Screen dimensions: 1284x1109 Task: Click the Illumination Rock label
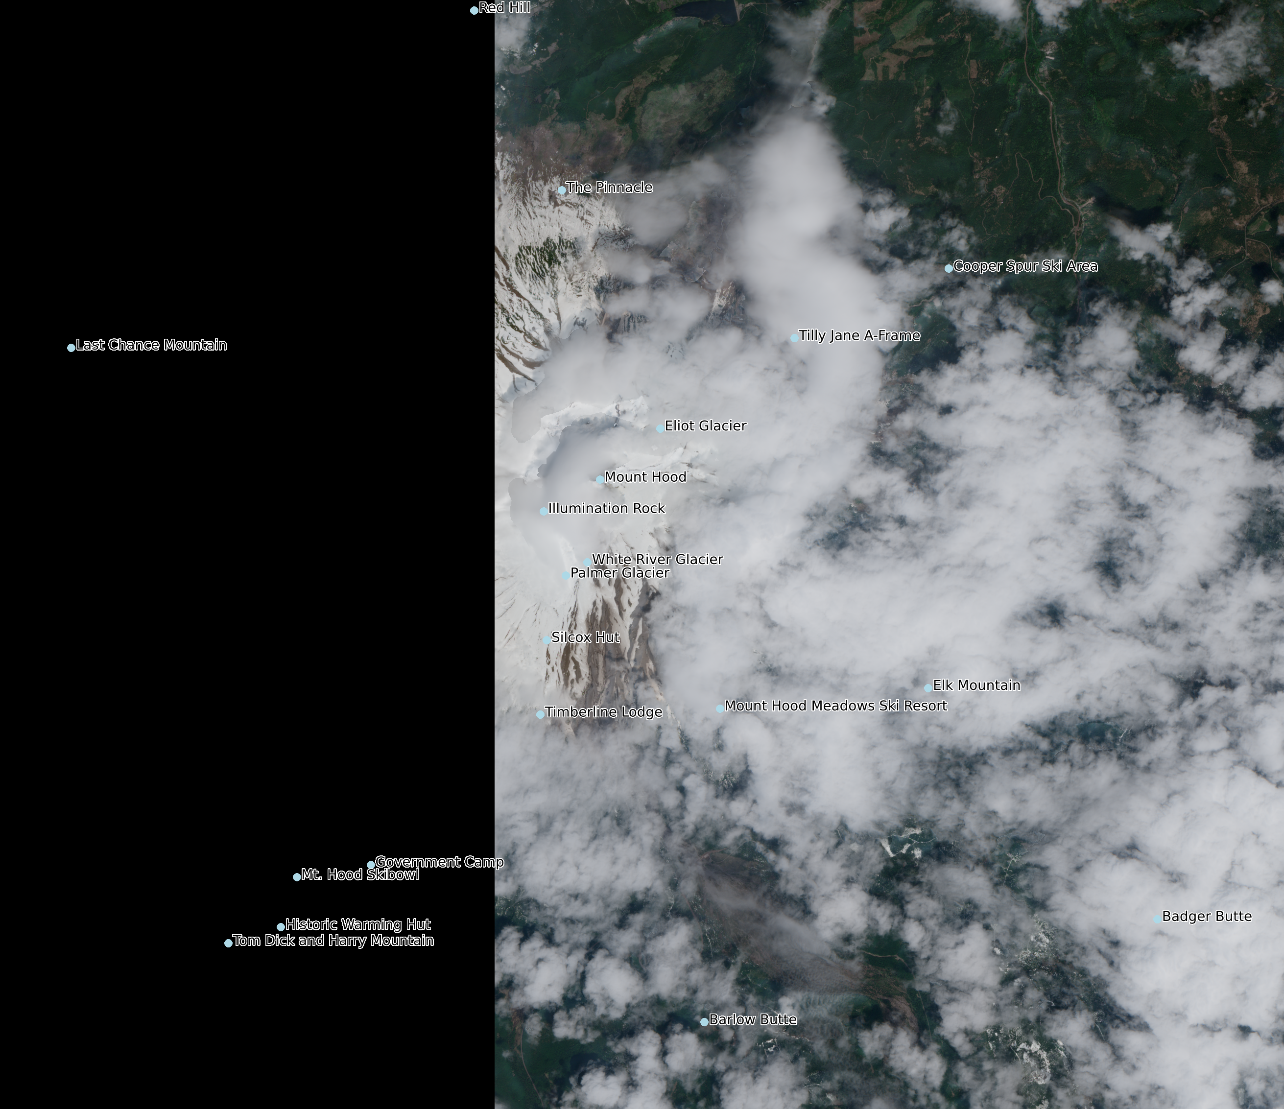coord(606,509)
